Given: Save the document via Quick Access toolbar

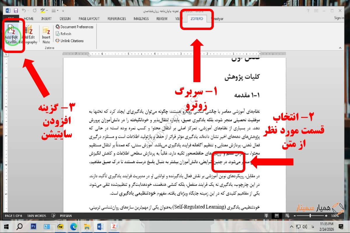Looking at the screenshot, I should [15, 10].
